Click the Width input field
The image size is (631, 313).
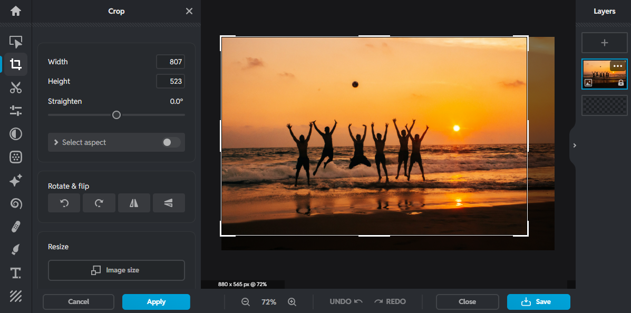[170, 62]
